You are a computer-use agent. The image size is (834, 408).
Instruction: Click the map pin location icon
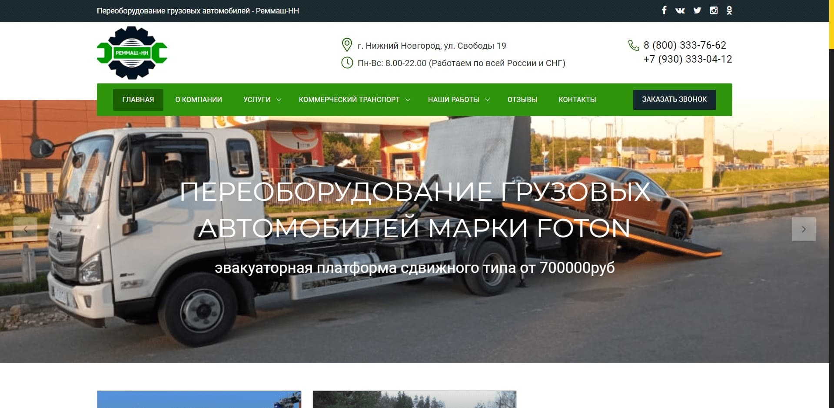tap(347, 45)
